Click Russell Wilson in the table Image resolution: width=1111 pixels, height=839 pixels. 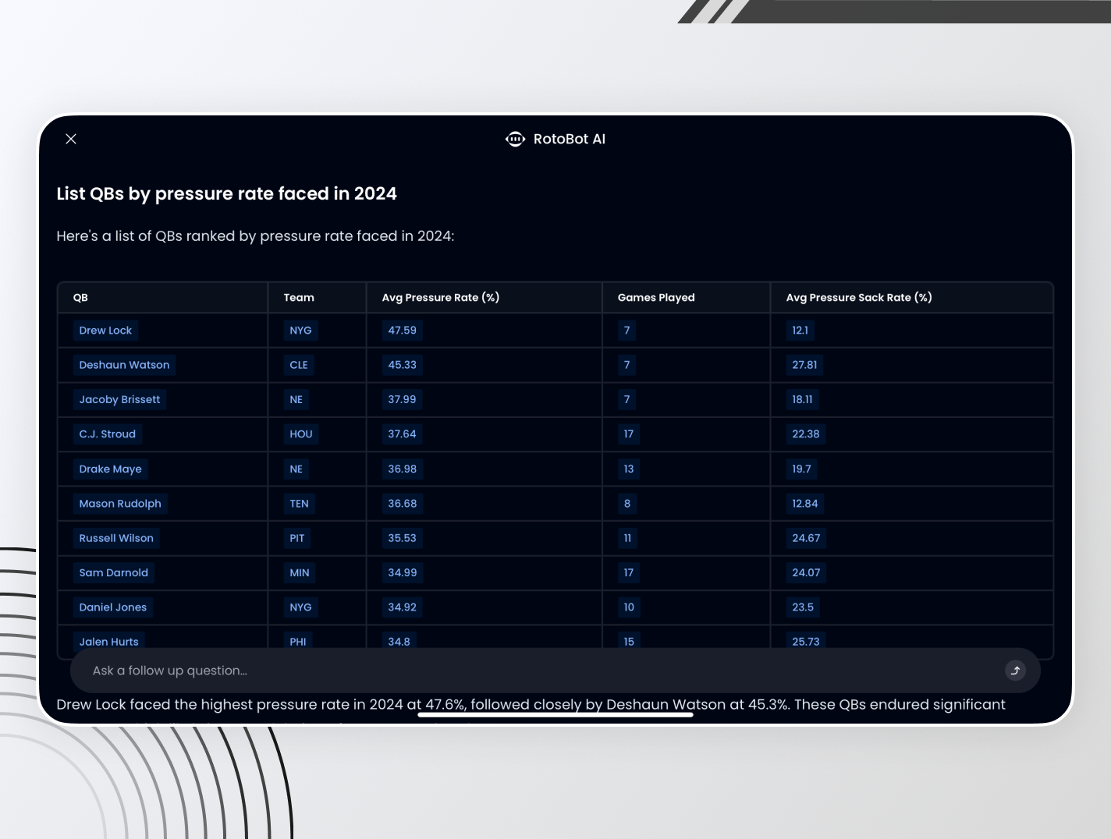tap(116, 538)
